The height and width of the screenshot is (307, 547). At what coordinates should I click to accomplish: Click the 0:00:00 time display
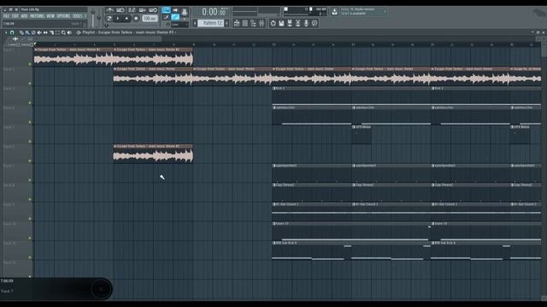(214, 12)
